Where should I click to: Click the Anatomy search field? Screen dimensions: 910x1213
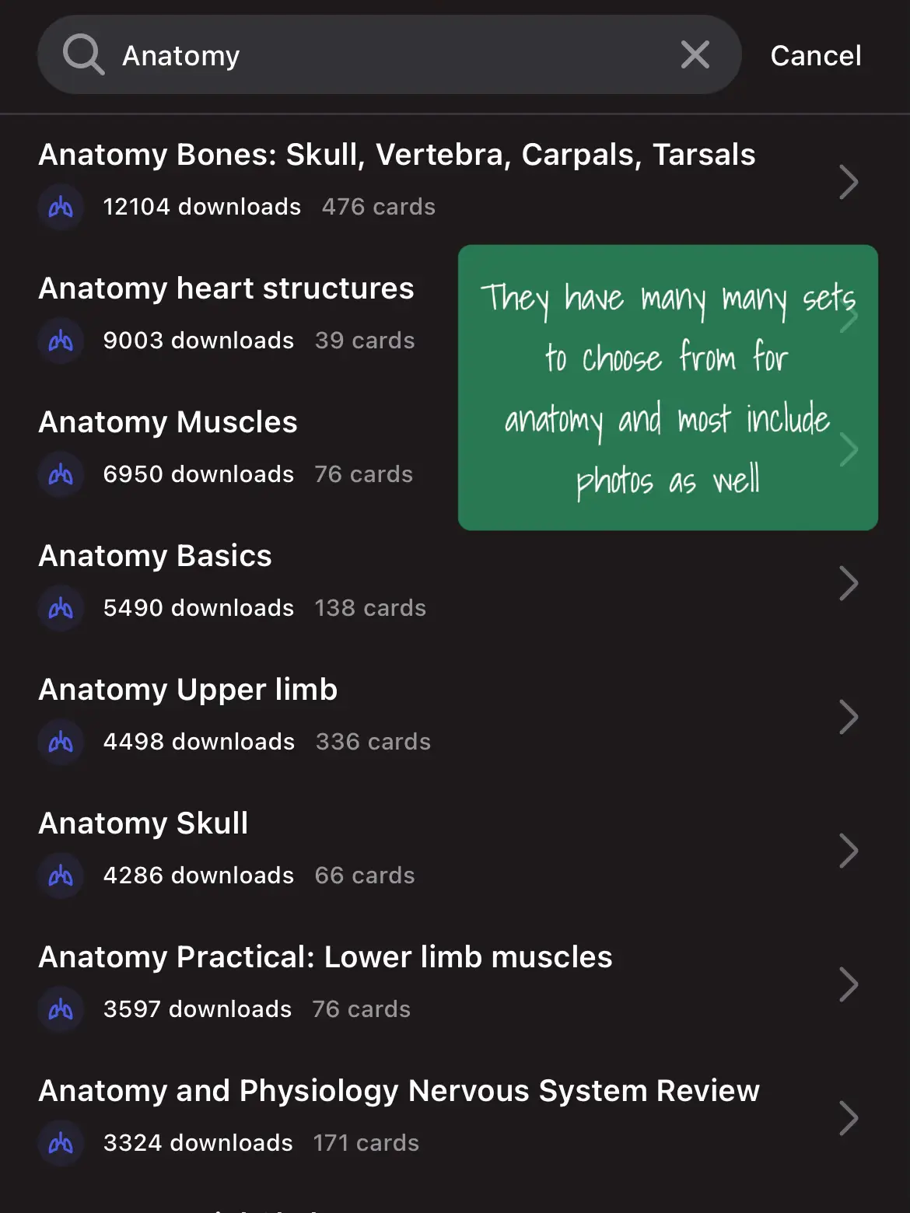click(389, 54)
